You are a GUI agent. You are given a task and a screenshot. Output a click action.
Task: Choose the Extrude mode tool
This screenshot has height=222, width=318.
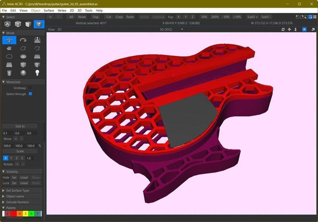coord(37,40)
